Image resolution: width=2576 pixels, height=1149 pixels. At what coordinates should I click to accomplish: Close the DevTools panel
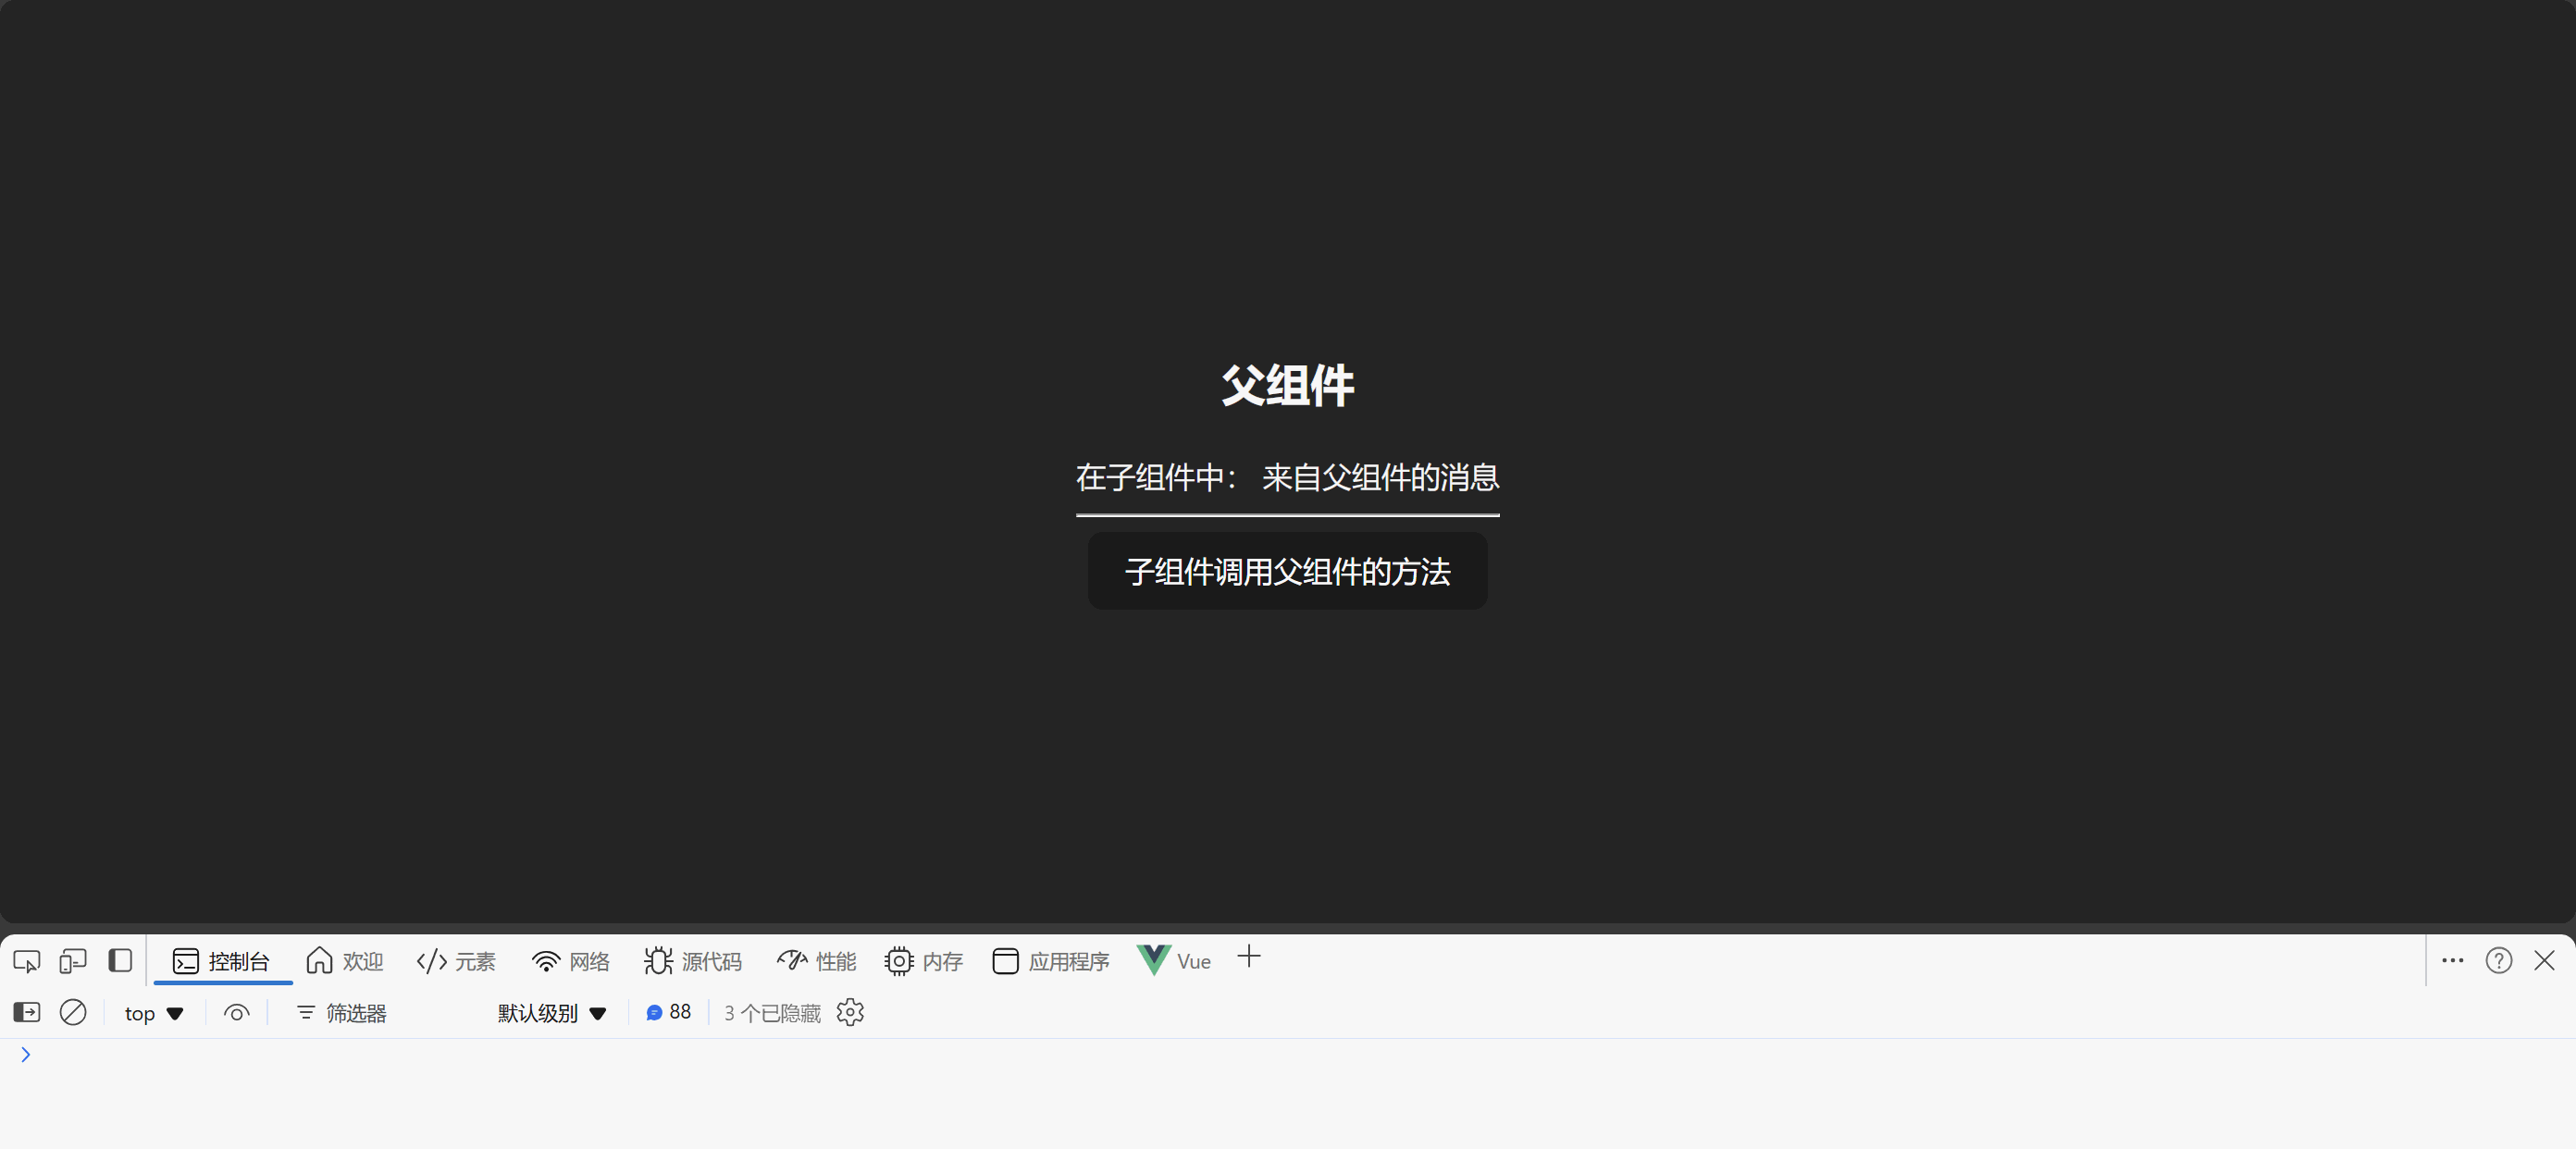pyautogui.click(x=2545, y=961)
